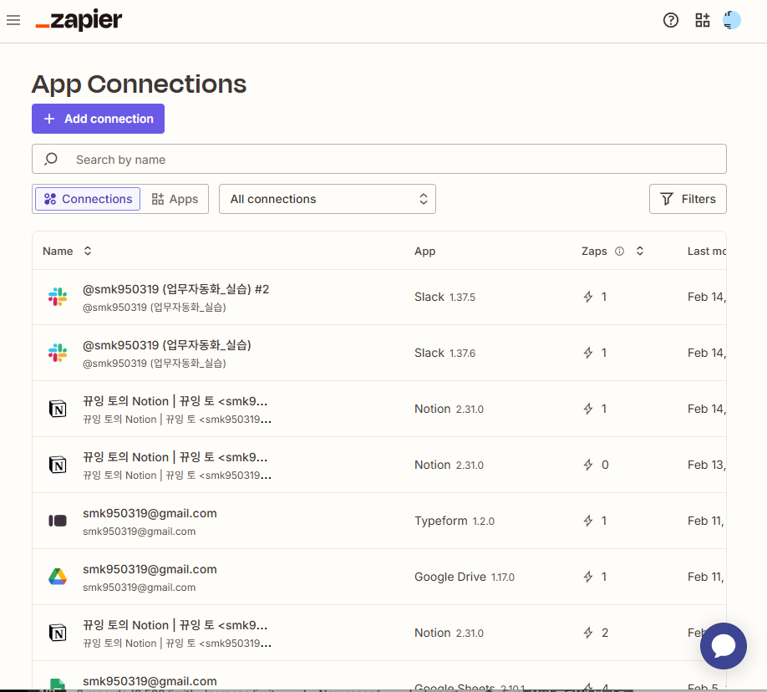Screen dimensions: 767x692
Task: Click the search magnifier icon
Action: [x=51, y=159]
